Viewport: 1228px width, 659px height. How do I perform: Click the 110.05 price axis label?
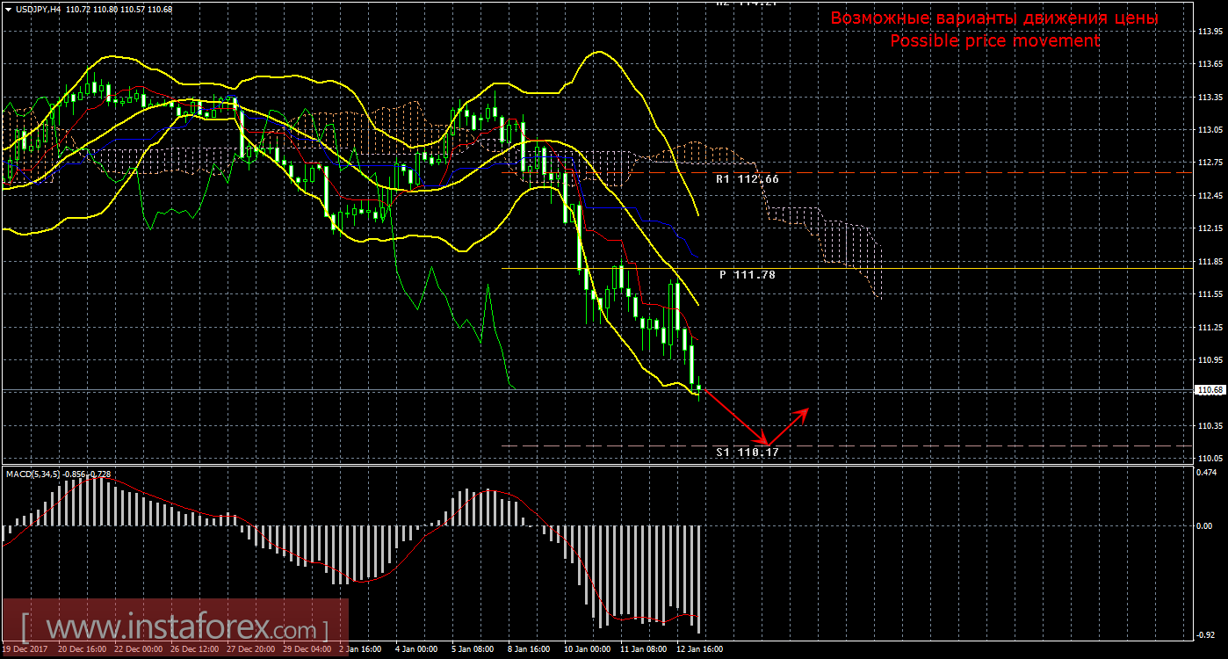(x=1211, y=459)
